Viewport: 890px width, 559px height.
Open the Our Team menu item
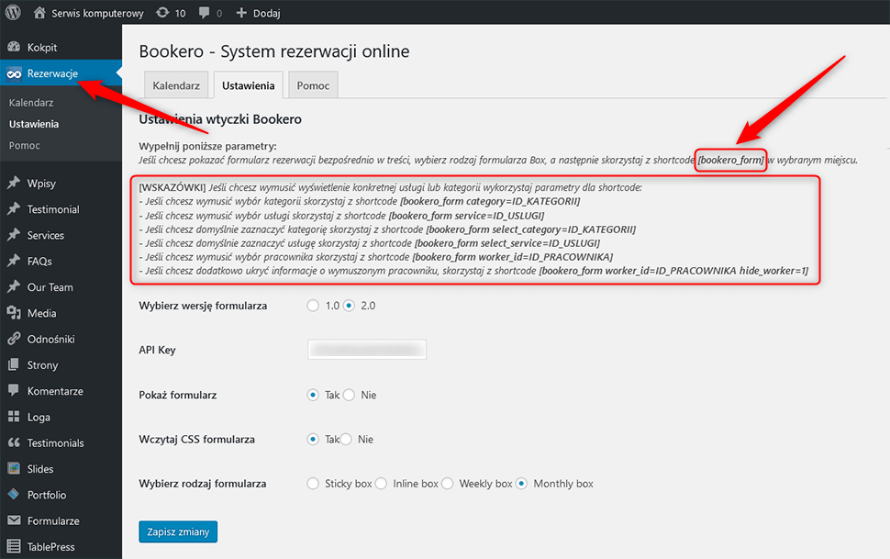click(x=61, y=287)
